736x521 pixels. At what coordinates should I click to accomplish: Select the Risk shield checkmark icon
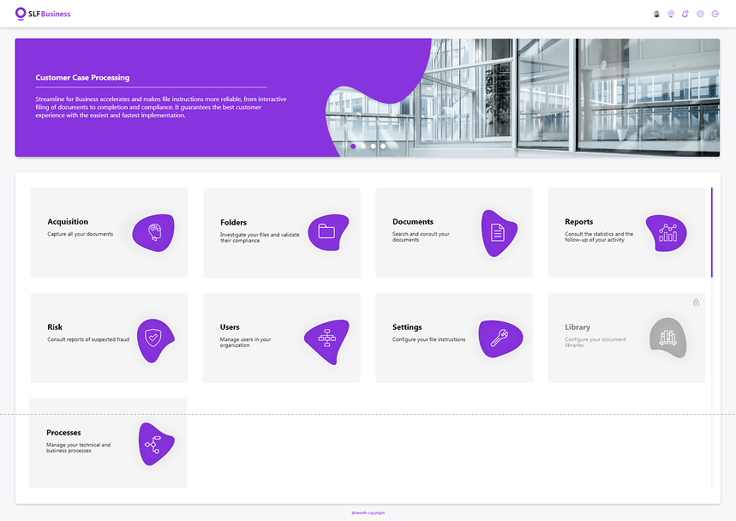coord(153,338)
